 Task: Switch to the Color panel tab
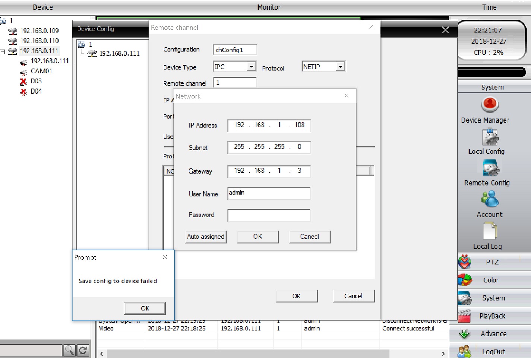491,280
